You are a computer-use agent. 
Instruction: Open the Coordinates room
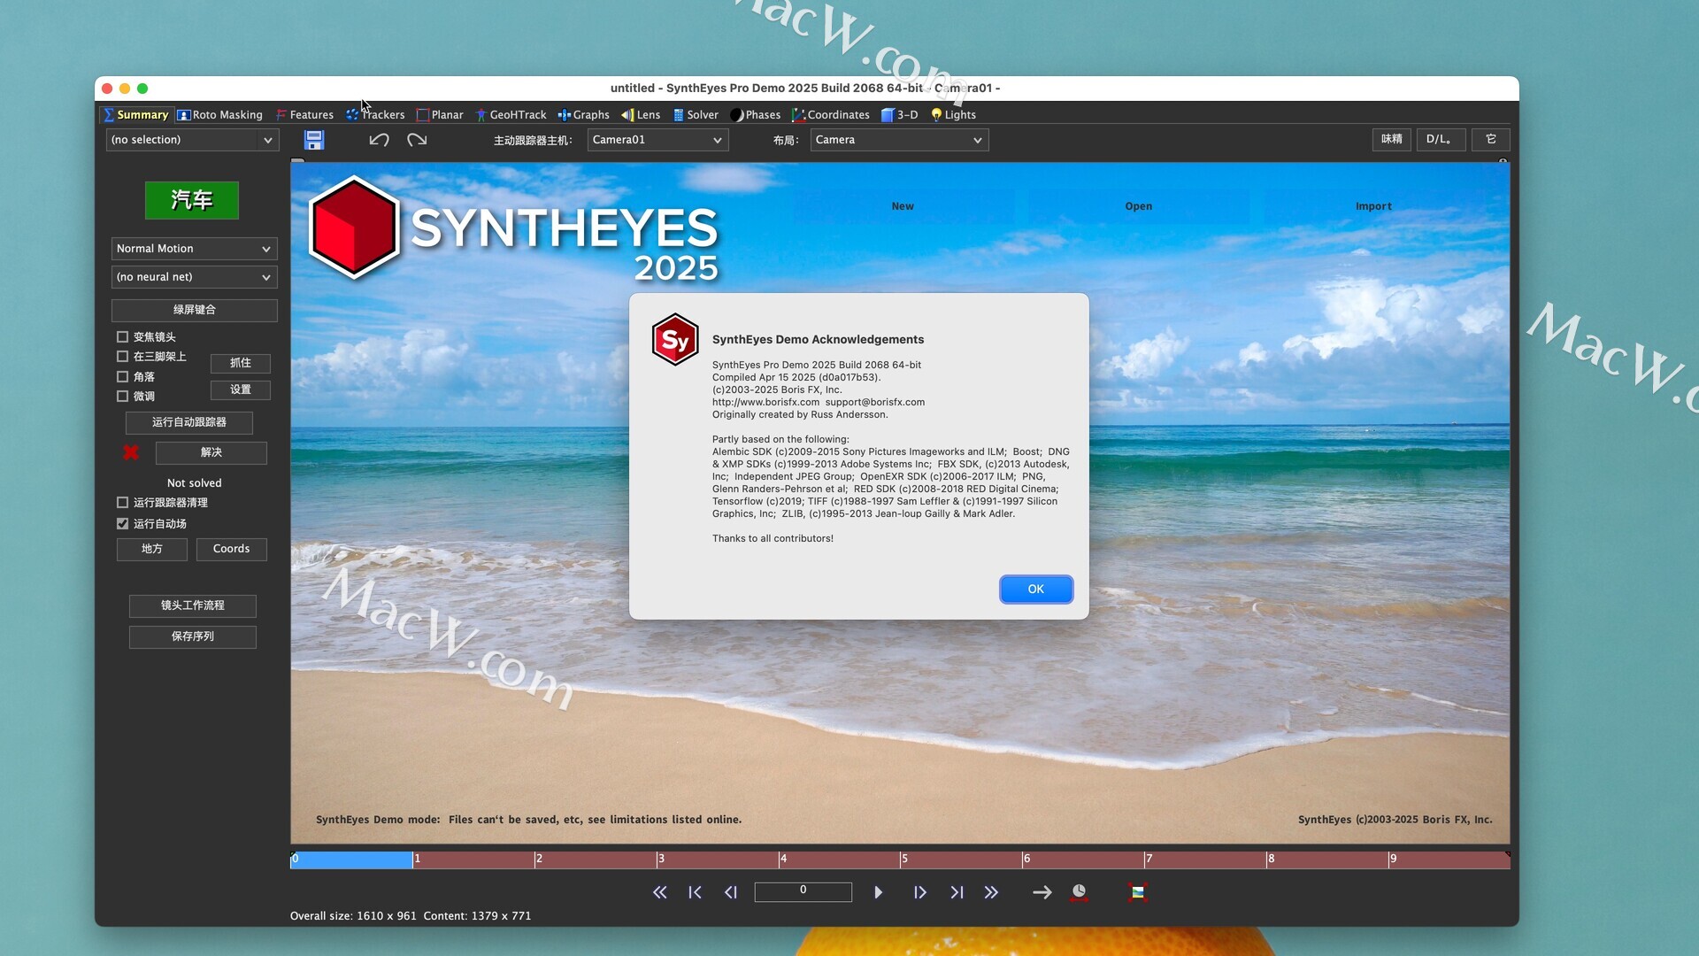(x=831, y=115)
